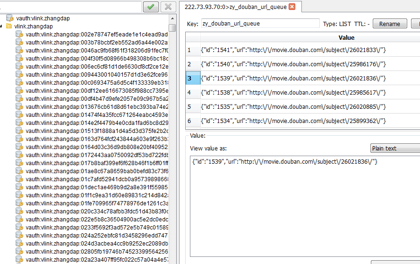Click key icon for 01513f1888a1d4a5d3d375fe2b2c
The image size is (420, 264).
(x=19, y=131)
